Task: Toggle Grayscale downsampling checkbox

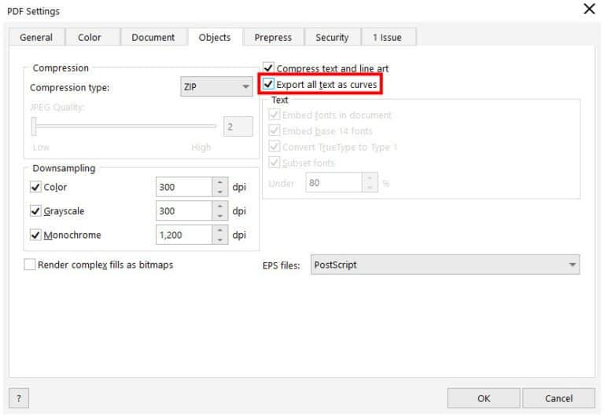Action: point(35,210)
